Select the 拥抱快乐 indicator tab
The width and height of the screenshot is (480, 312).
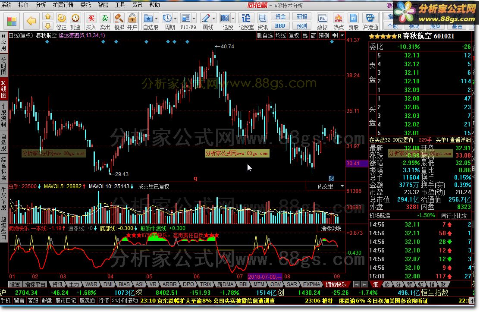[336, 284]
